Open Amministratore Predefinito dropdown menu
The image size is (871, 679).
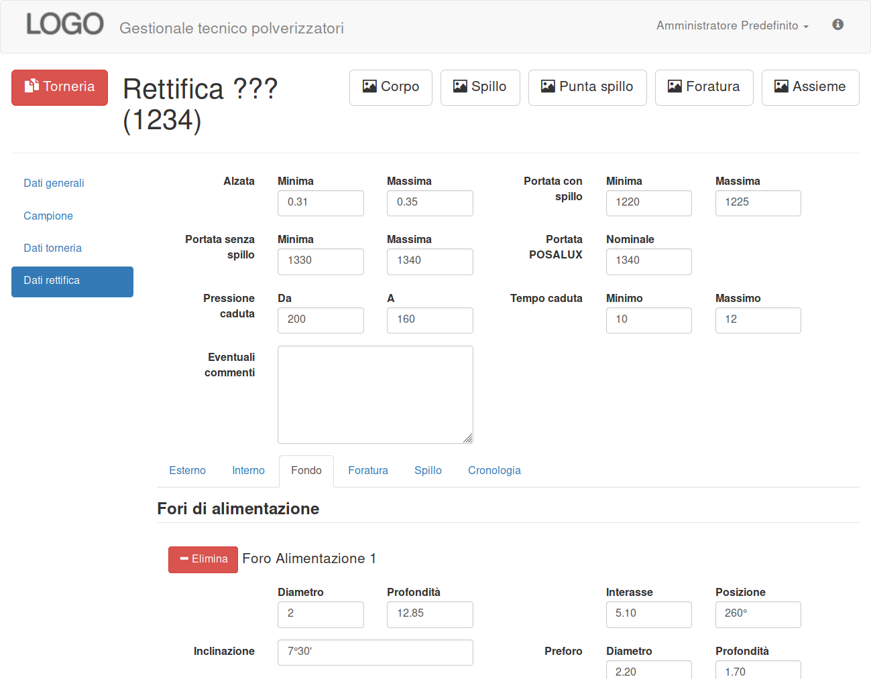pyautogui.click(x=732, y=25)
